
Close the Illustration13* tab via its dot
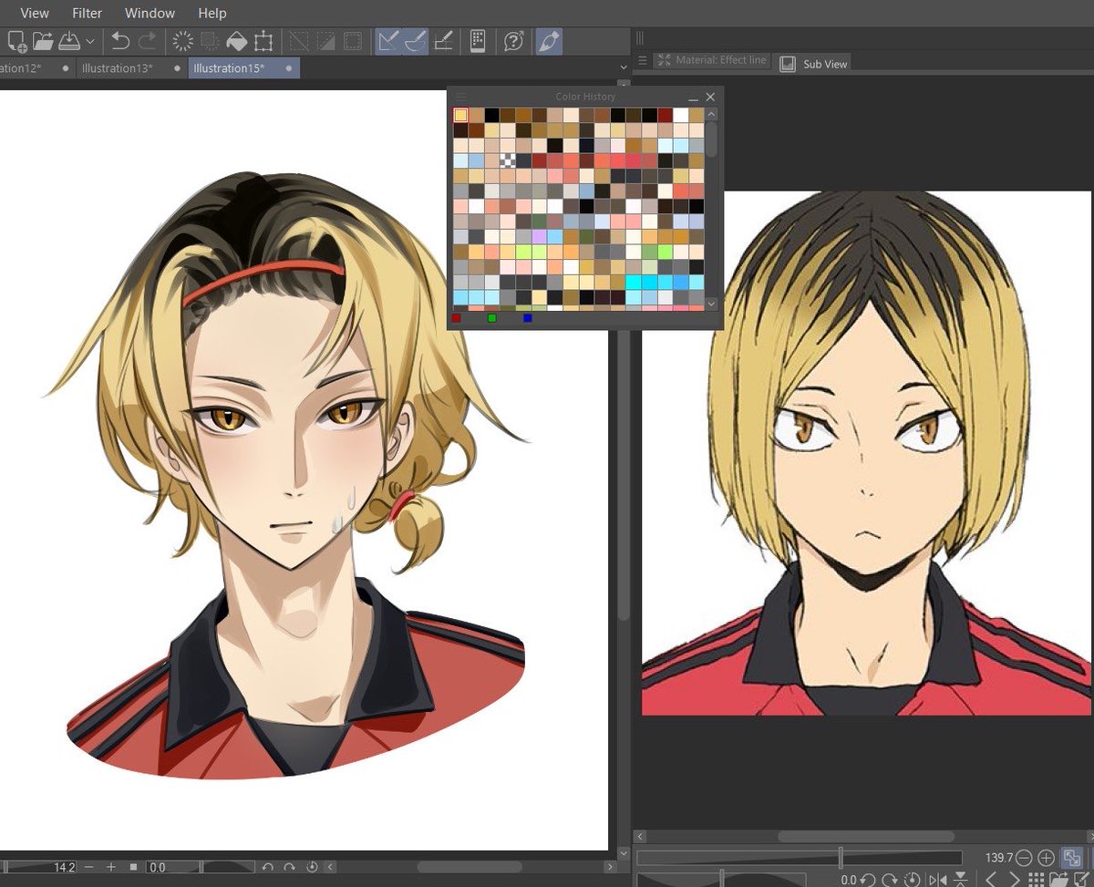point(177,68)
